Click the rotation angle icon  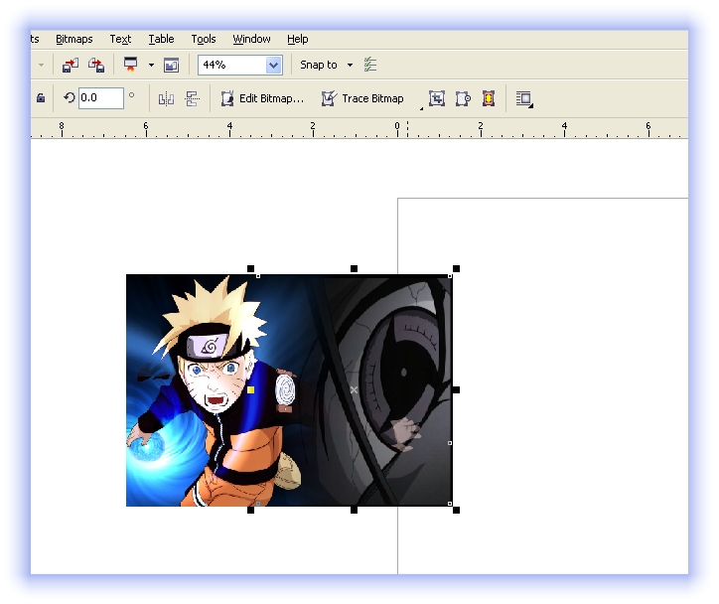click(x=70, y=97)
